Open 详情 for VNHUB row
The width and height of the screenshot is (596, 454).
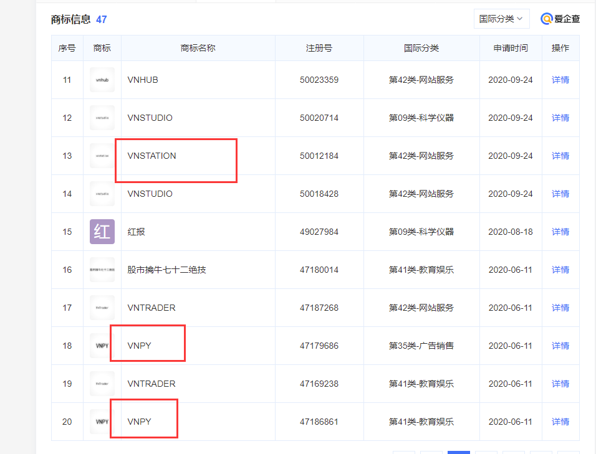(560, 80)
